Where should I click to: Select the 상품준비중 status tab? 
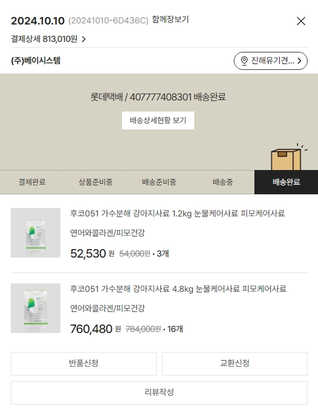point(95,182)
